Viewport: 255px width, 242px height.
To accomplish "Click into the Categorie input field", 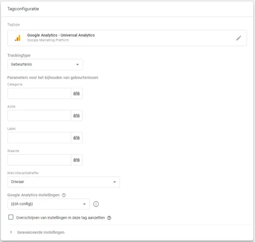I will (39, 93).
